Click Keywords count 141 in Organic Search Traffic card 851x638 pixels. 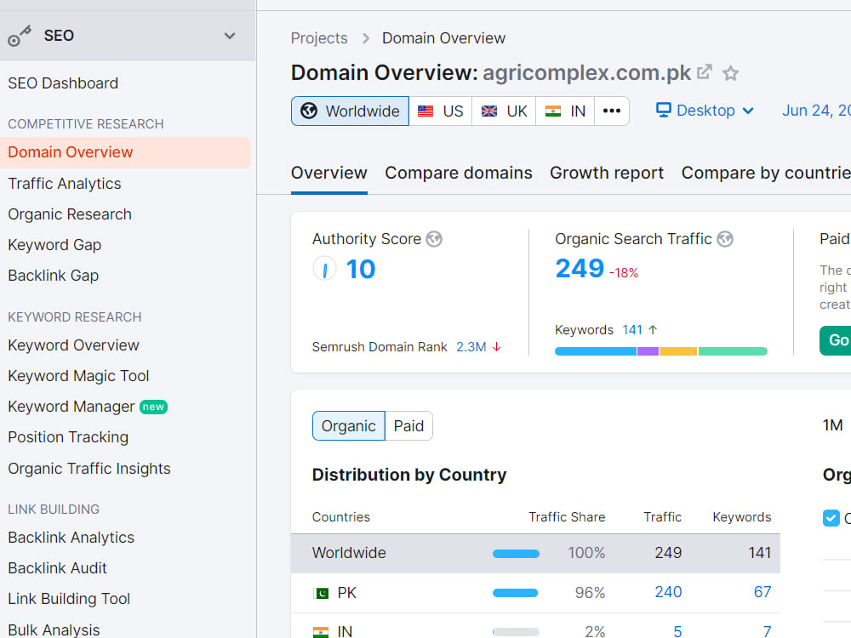632,330
